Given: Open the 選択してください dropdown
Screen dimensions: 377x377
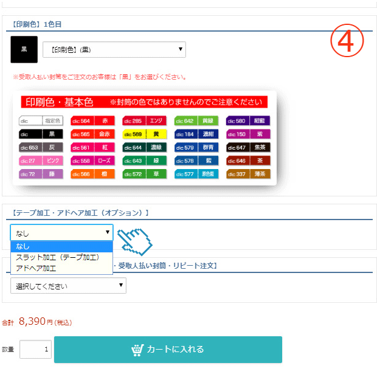Looking at the screenshot, I should point(68,286).
